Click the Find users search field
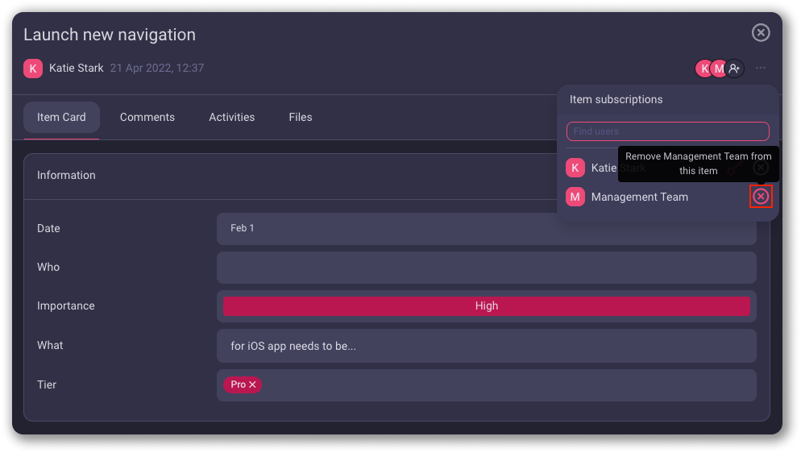Viewport: 801px width, 453px height. 667,131
